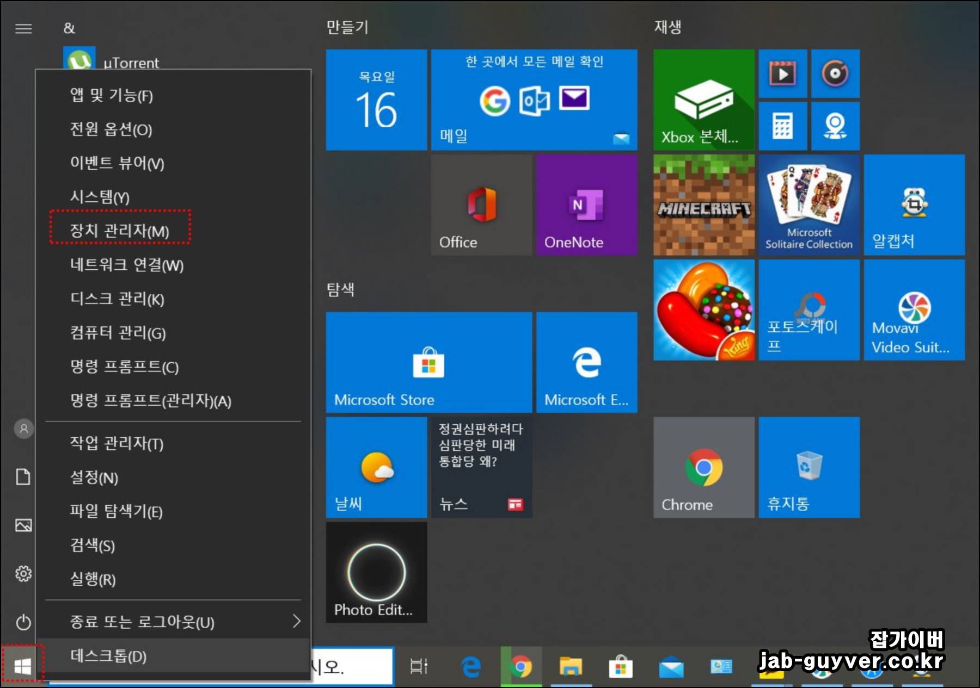Open Task View on the taskbar
980x688 pixels.
[418, 666]
